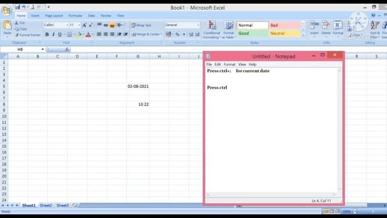Viewport: 387px width, 218px height.
Task: Apply the fill color bucket
Action: [x=79, y=35]
